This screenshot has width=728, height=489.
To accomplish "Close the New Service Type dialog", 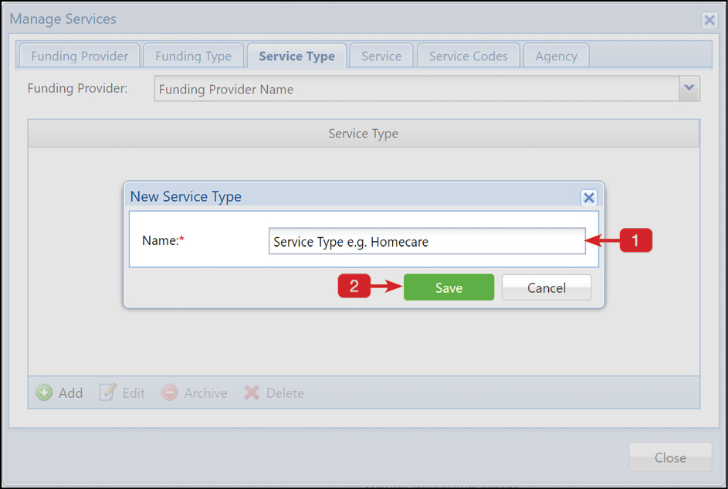I will 589,197.
